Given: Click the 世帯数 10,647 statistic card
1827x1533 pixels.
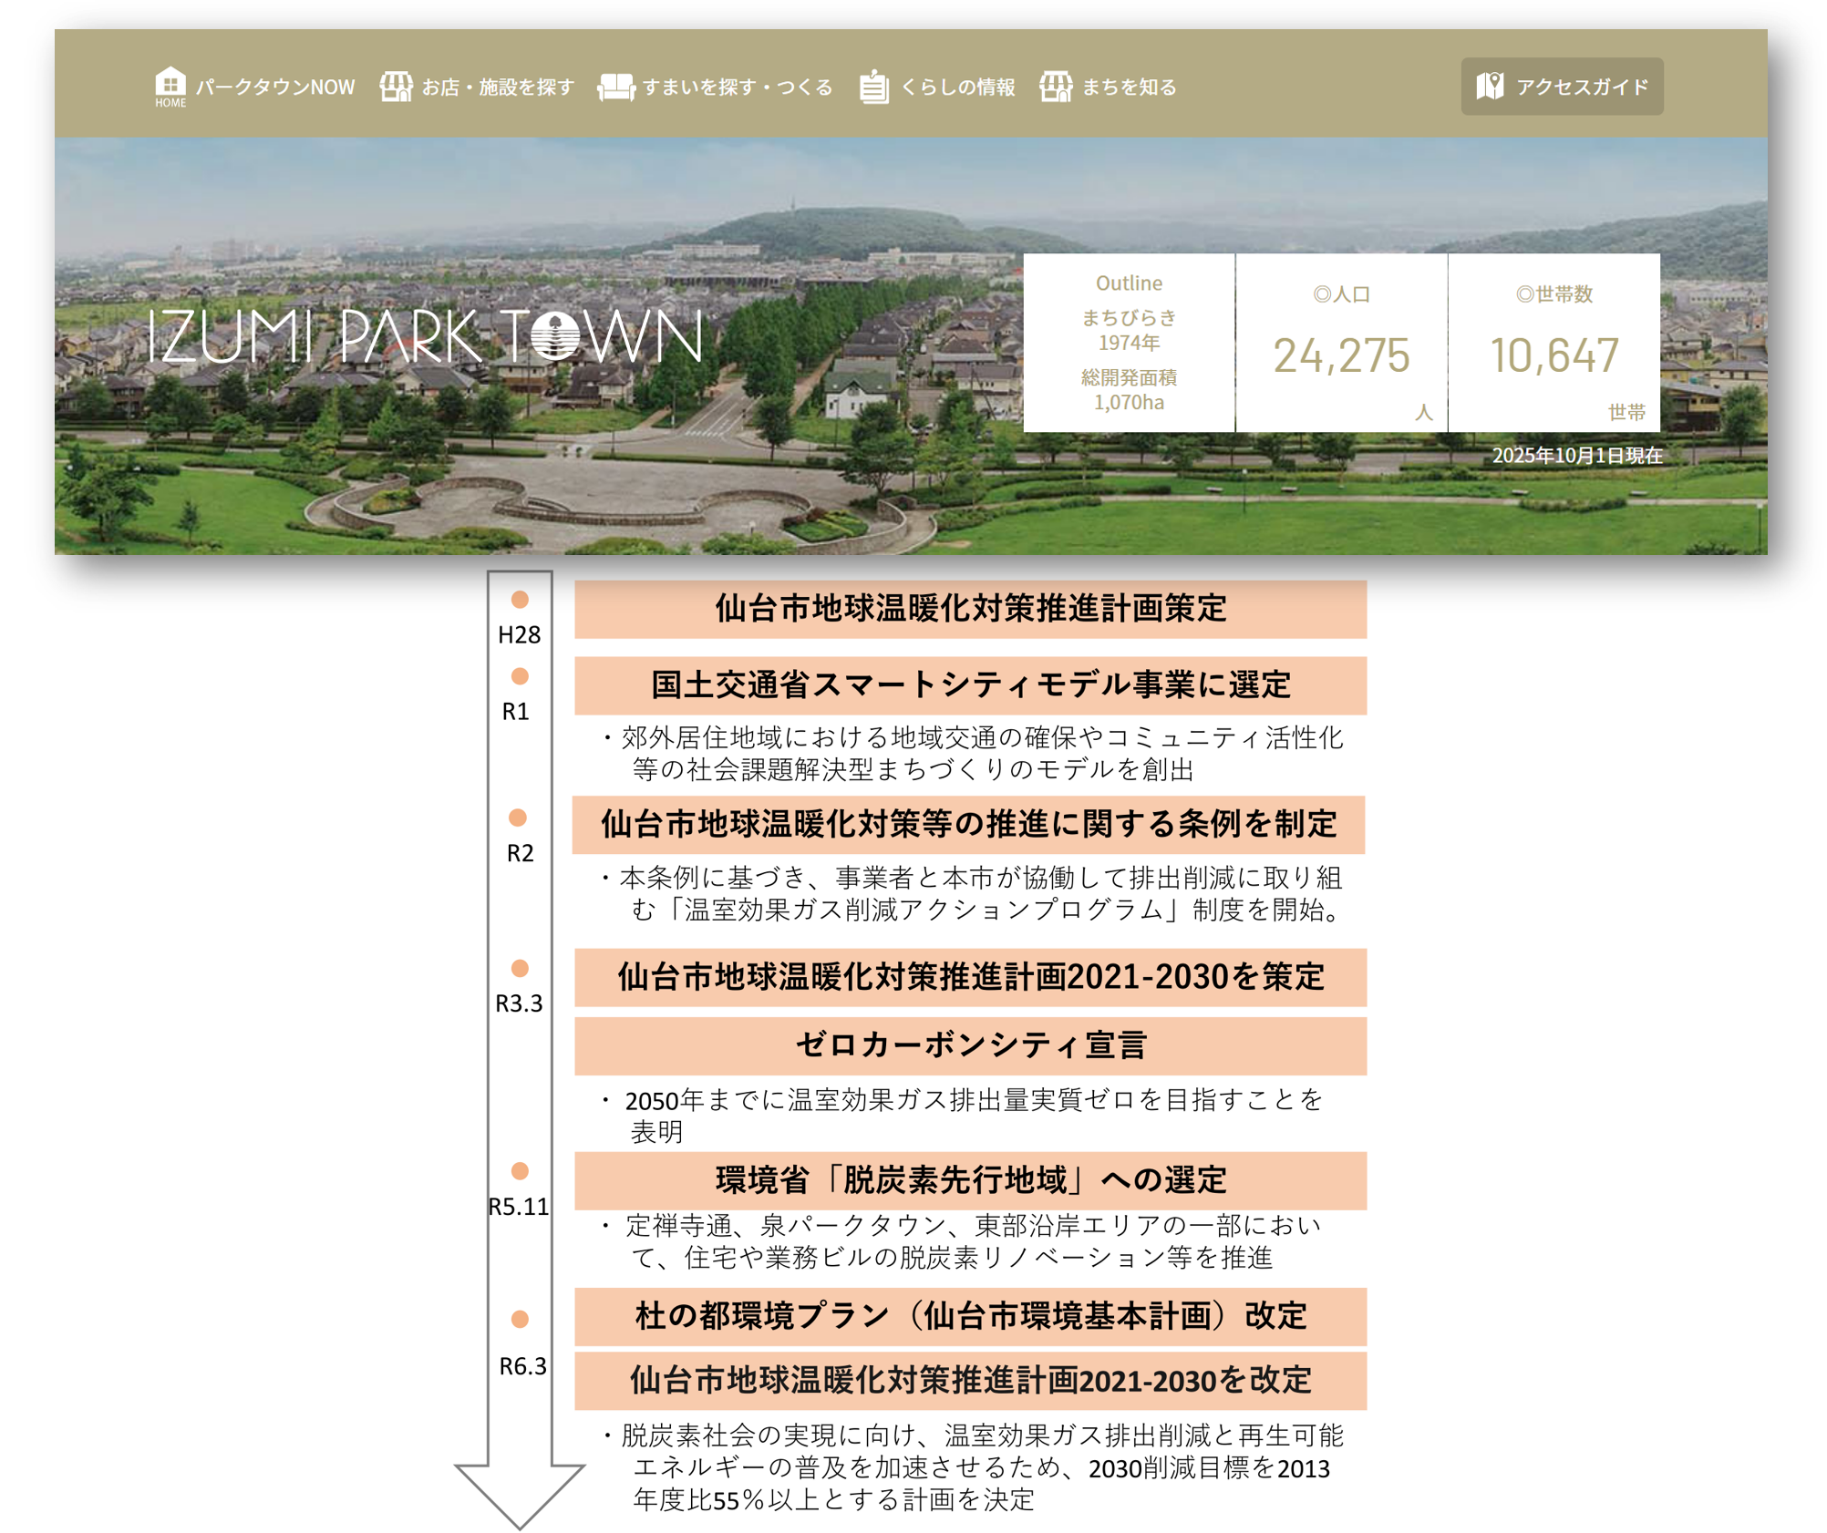Looking at the screenshot, I should 1553,344.
